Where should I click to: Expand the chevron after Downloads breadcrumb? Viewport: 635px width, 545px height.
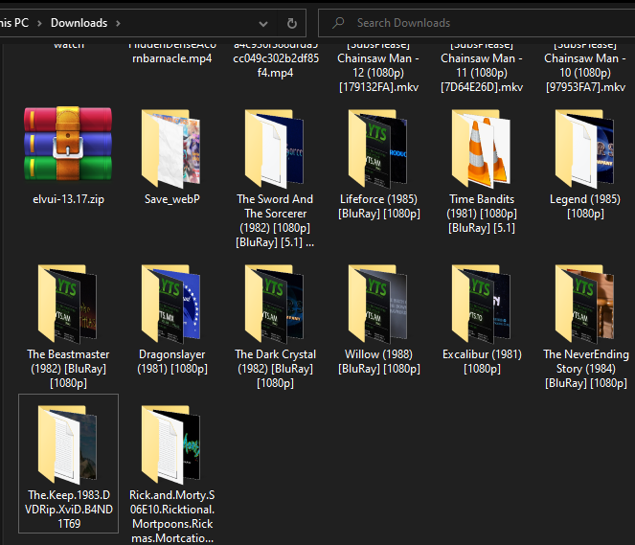118,24
